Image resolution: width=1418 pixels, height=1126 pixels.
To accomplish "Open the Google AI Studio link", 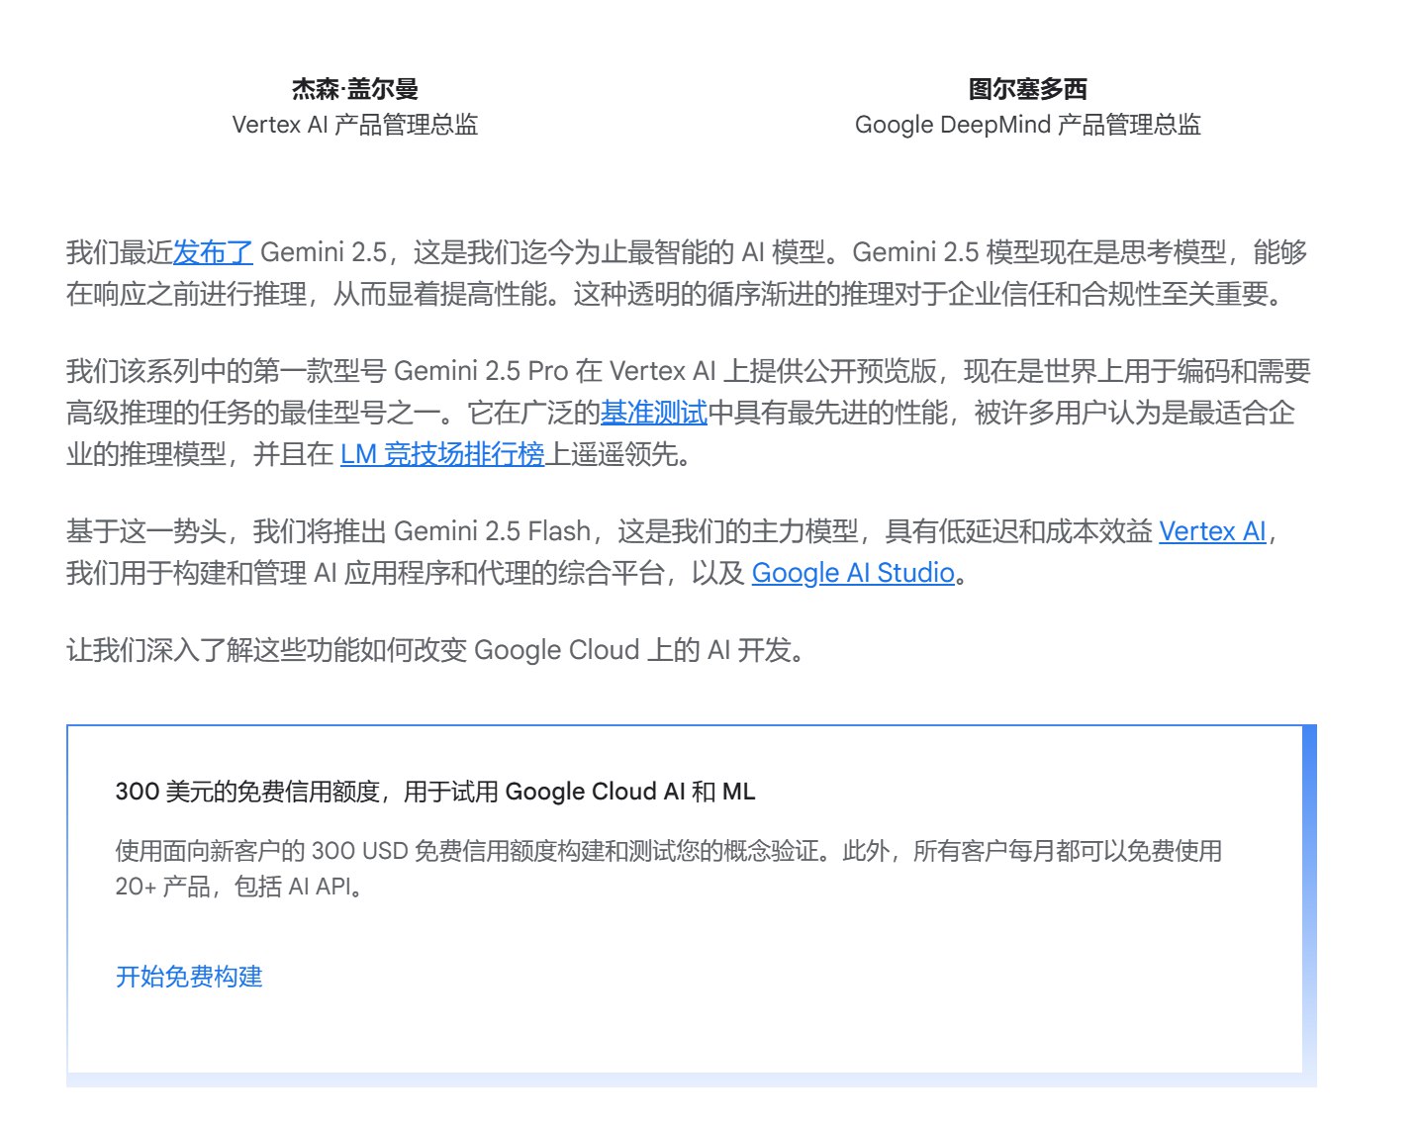I will coord(853,573).
